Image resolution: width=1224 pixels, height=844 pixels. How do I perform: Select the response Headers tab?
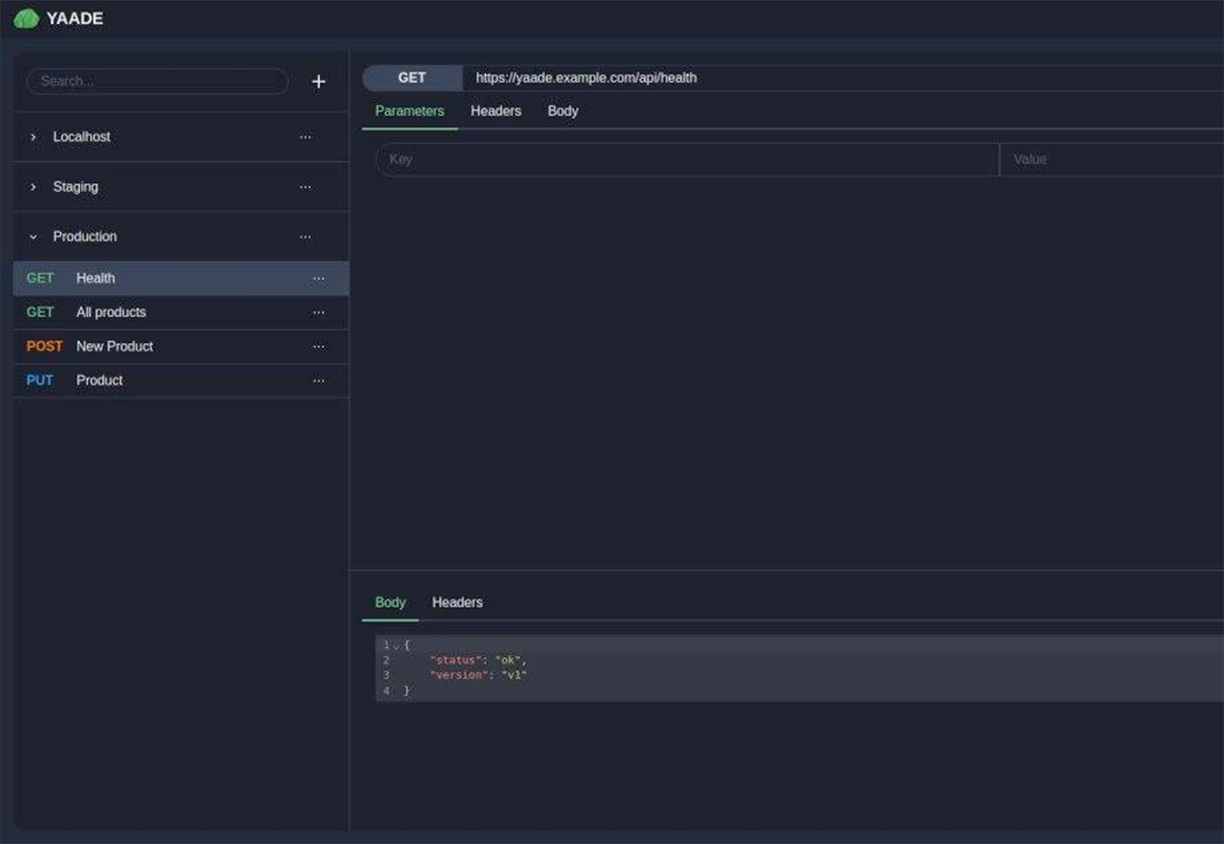pos(457,603)
